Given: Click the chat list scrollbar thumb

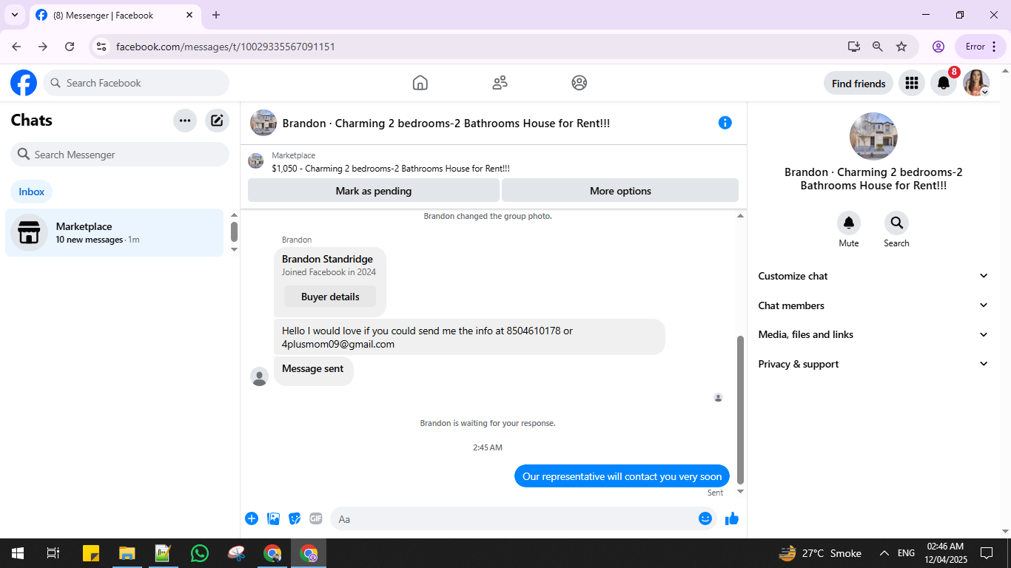Looking at the screenshot, I should click(234, 231).
